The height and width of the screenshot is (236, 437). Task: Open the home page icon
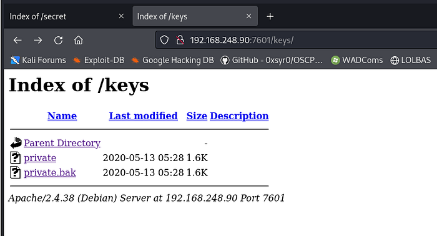79,41
